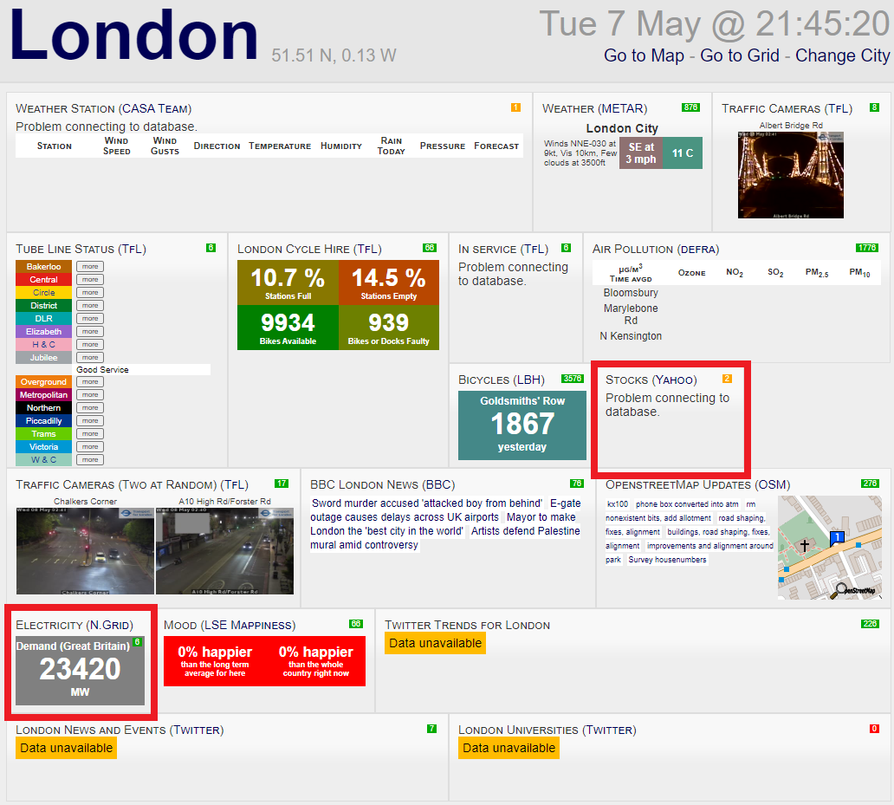Viewport: 894px width, 805px height.
Task: Click 'more' next to Overground
Action: tap(90, 382)
